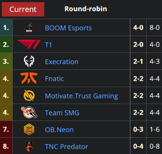The image size is (162, 154).
Task: Select the orange Fnatic logo
Action: click(x=29, y=78)
